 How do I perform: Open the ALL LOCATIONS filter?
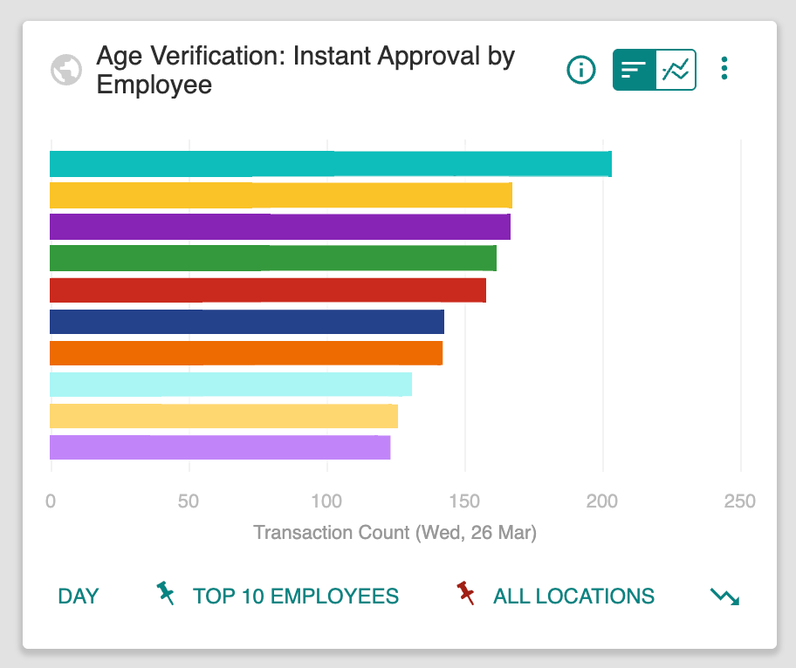pyautogui.click(x=573, y=596)
